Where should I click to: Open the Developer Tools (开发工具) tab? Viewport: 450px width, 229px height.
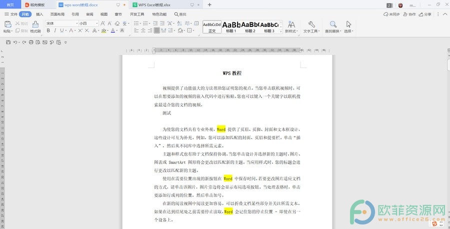pos(137,14)
